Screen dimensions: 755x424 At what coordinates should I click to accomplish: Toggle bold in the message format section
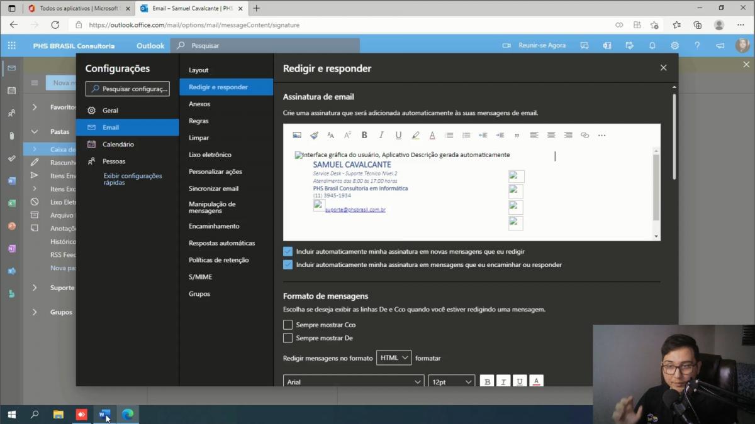pos(487,382)
